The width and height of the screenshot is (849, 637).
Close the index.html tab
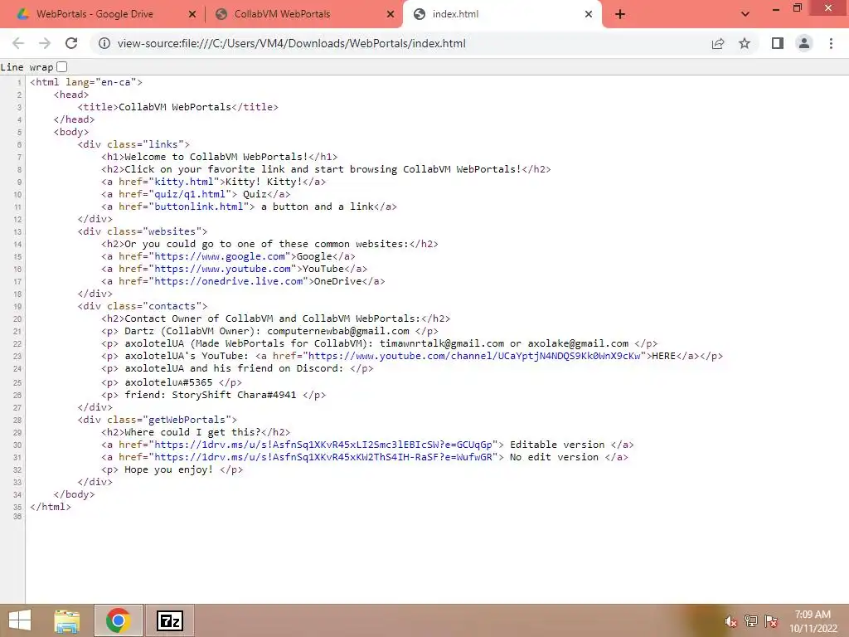[x=589, y=15]
